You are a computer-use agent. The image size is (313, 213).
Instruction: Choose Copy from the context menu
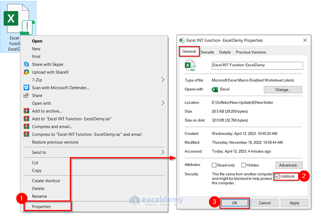(x=37, y=170)
